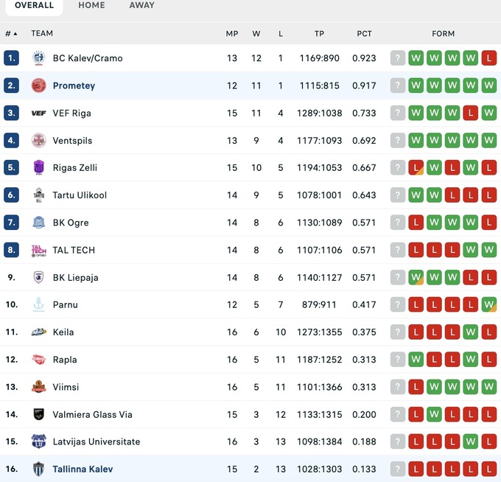The width and height of the screenshot is (501, 482).
Task: Switch to the AWAY standings tab
Action: tap(141, 5)
